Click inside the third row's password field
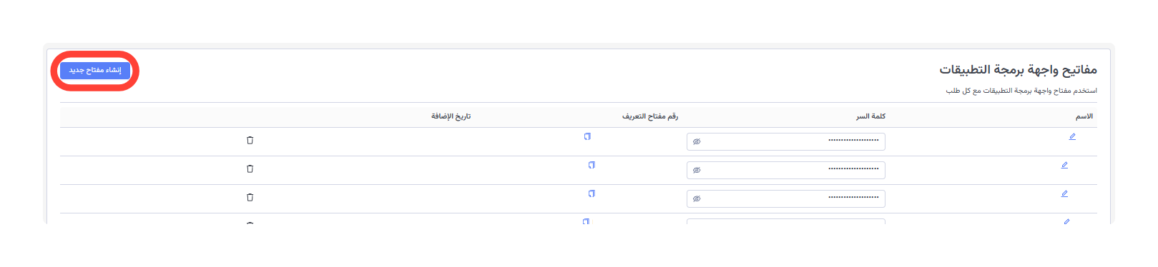Viewport: 1158px width, 267px height. [x=786, y=198]
